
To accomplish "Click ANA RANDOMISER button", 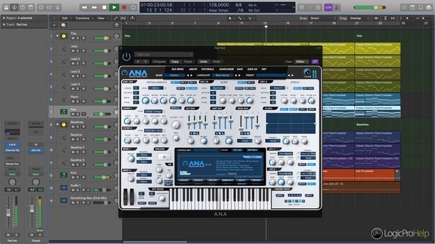I will [226, 69].
